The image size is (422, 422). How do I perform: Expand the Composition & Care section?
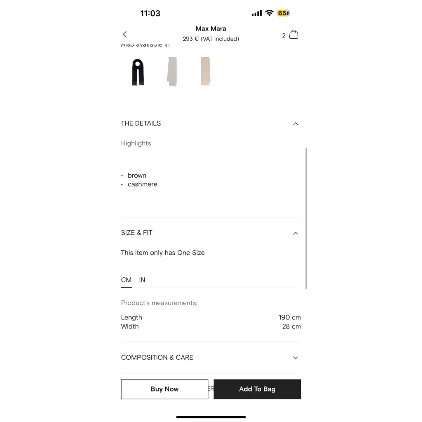[x=295, y=358]
